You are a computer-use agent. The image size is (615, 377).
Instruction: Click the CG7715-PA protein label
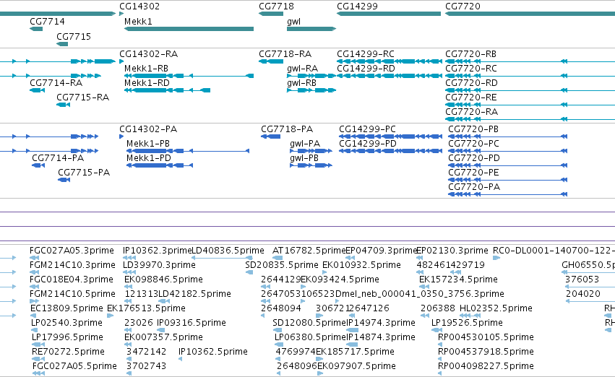tap(84, 173)
